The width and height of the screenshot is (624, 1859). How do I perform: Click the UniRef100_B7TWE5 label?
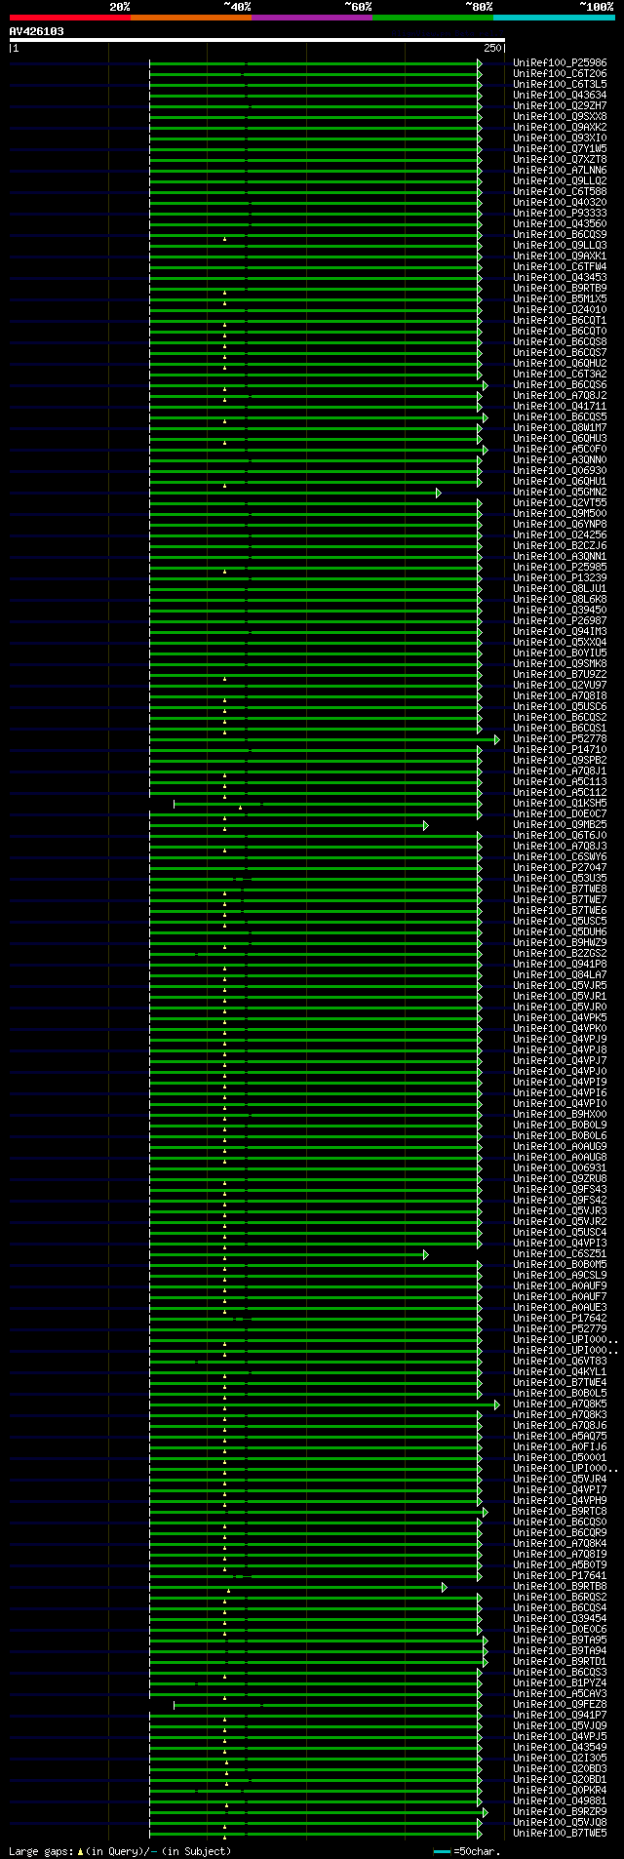(x=560, y=1834)
